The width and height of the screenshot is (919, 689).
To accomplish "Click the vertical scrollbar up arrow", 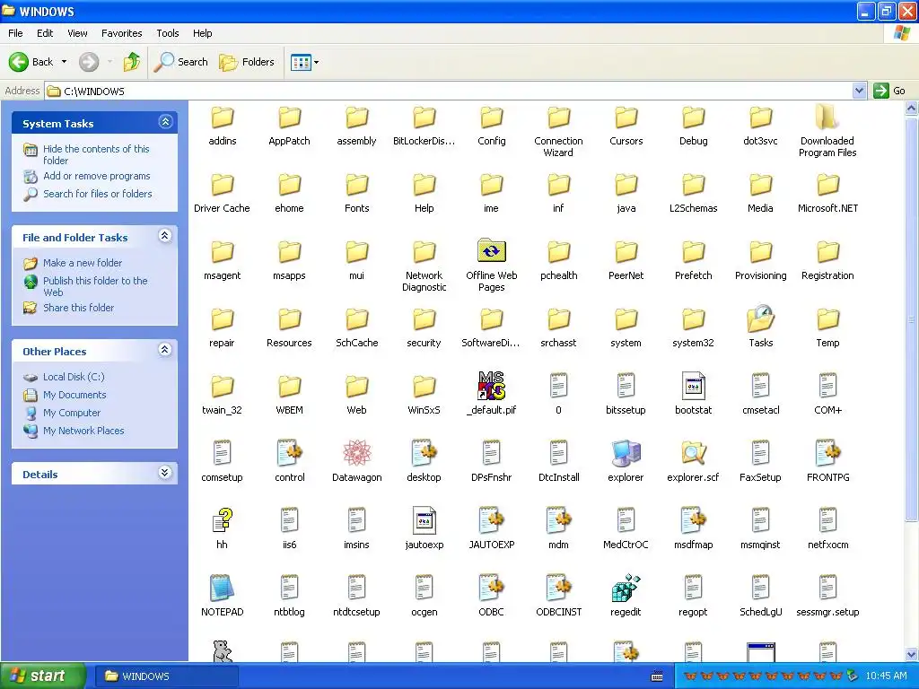I will 911,108.
